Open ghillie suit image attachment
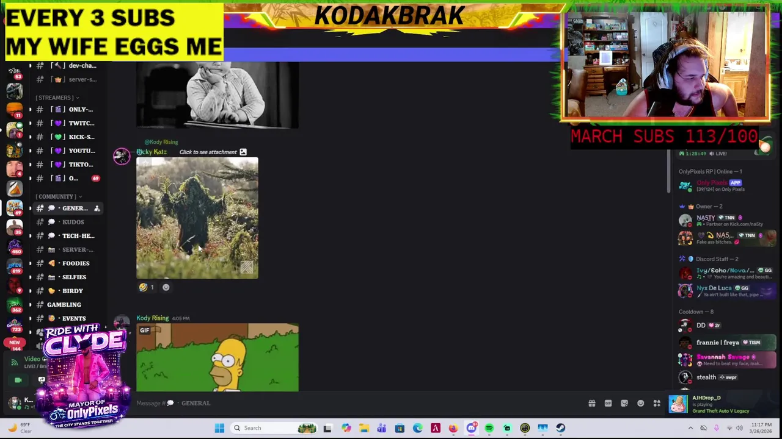This screenshot has height=439, width=782. tap(197, 218)
